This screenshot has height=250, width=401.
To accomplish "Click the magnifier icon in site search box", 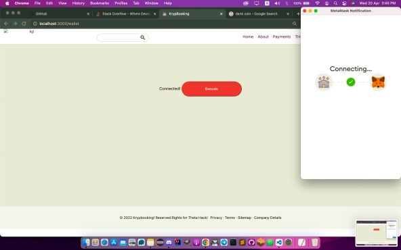I will [143, 38].
